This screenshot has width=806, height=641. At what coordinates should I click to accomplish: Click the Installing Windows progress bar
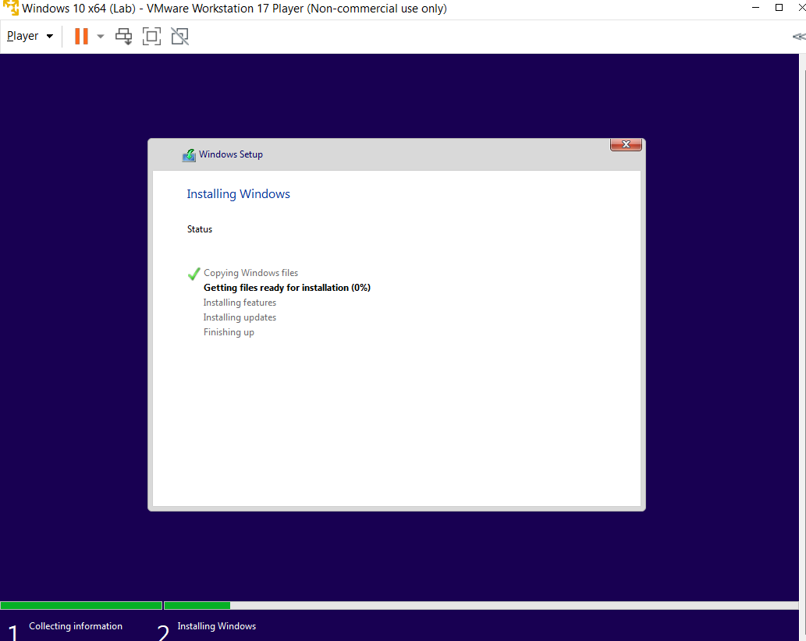coord(481,606)
